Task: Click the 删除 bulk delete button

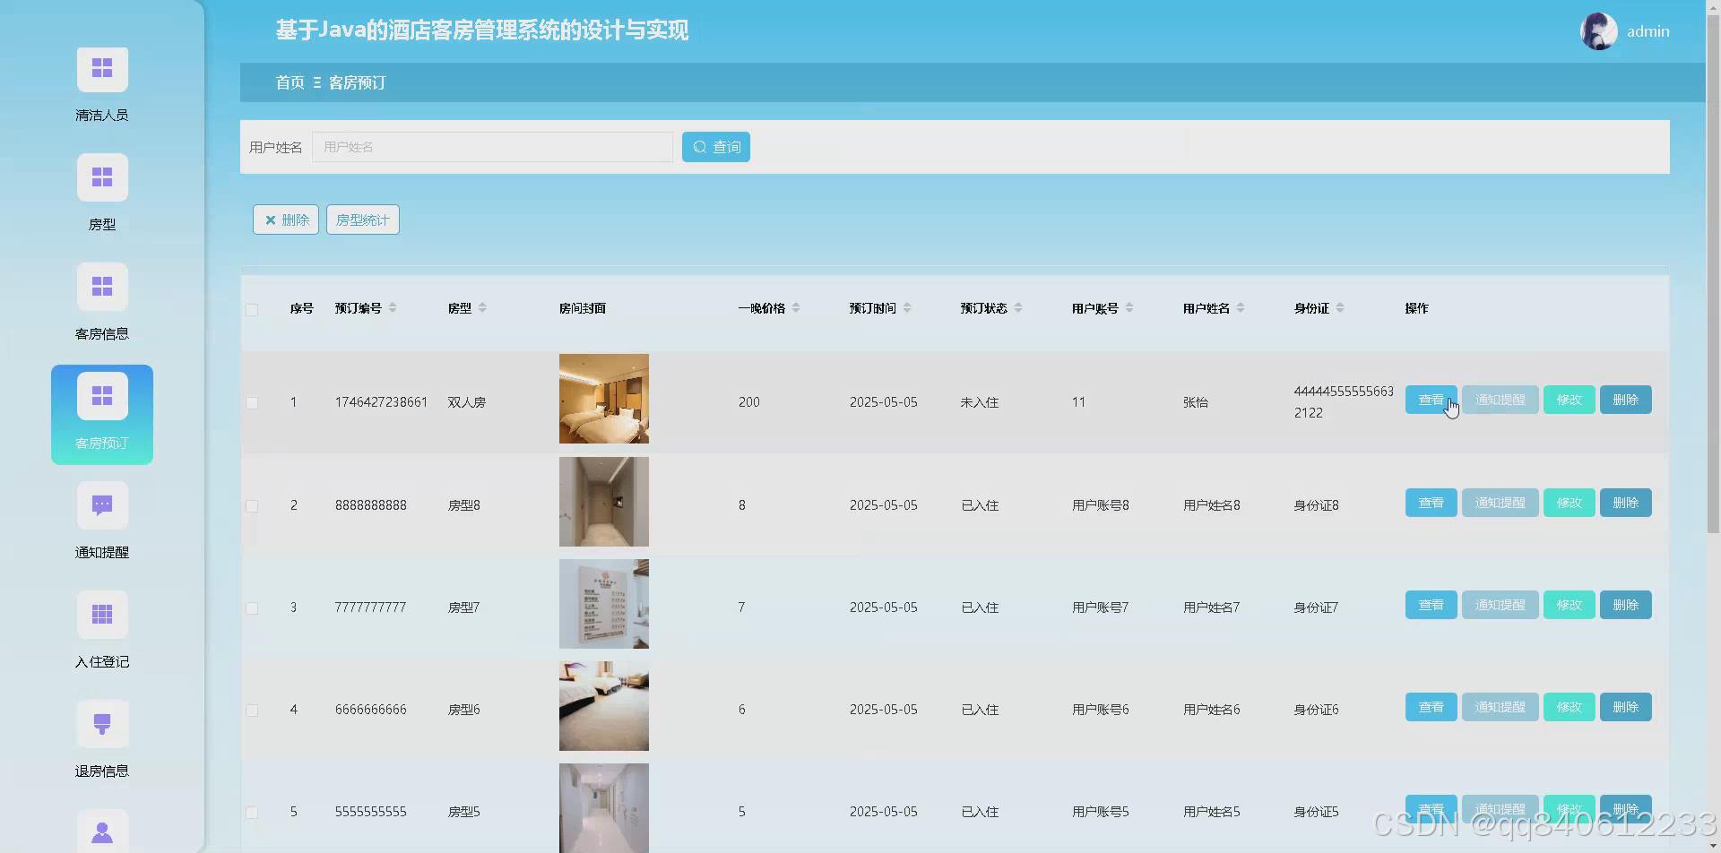Action: pos(285,220)
